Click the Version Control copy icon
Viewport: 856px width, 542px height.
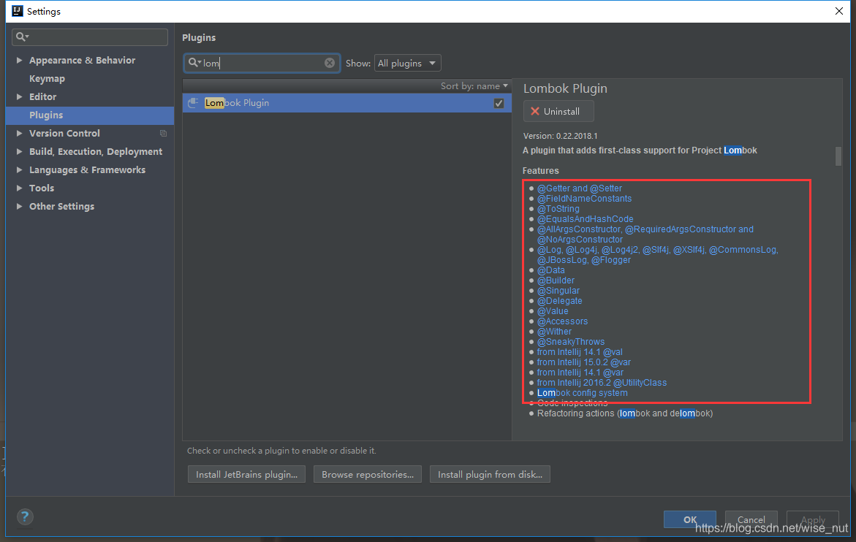pos(163,133)
